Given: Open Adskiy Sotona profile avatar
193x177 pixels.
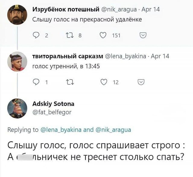Looking at the screenshot, I should [17, 108].
